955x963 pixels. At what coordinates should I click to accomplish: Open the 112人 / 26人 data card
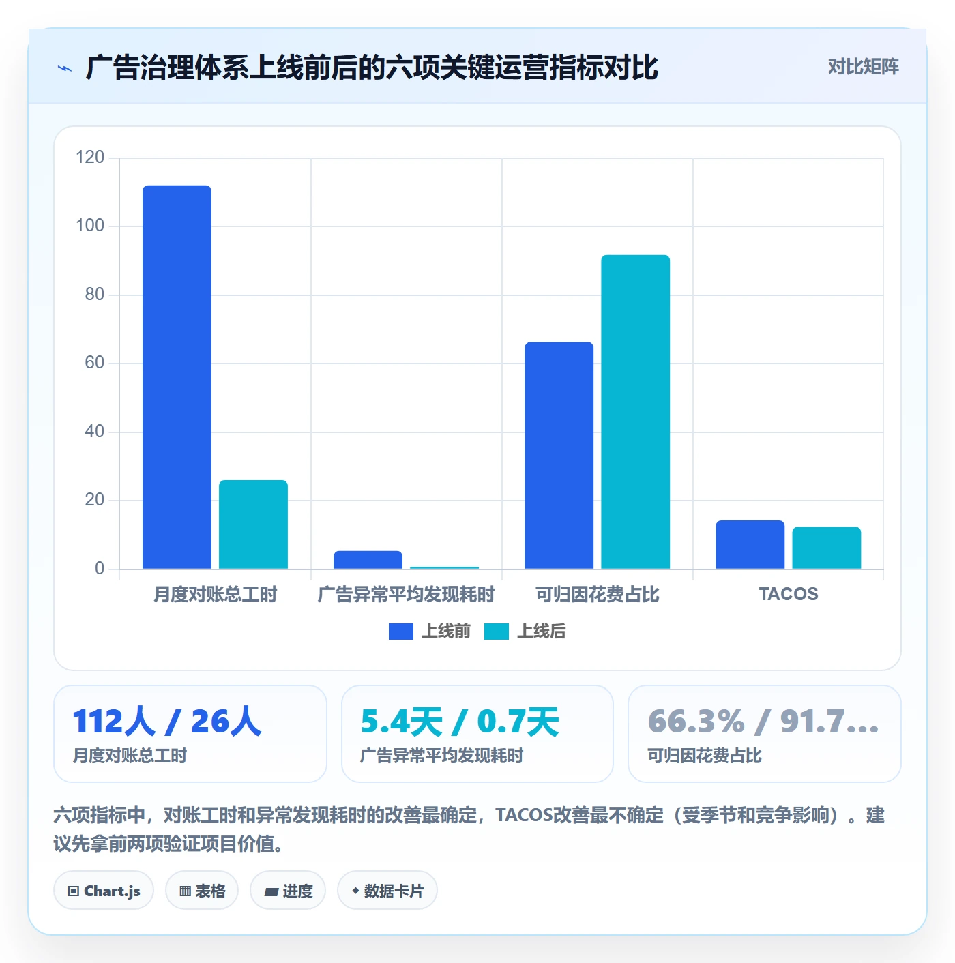point(190,734)
